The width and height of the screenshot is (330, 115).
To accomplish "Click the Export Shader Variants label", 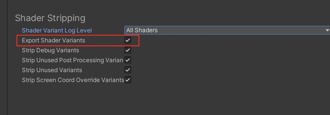I will [53, 40].
